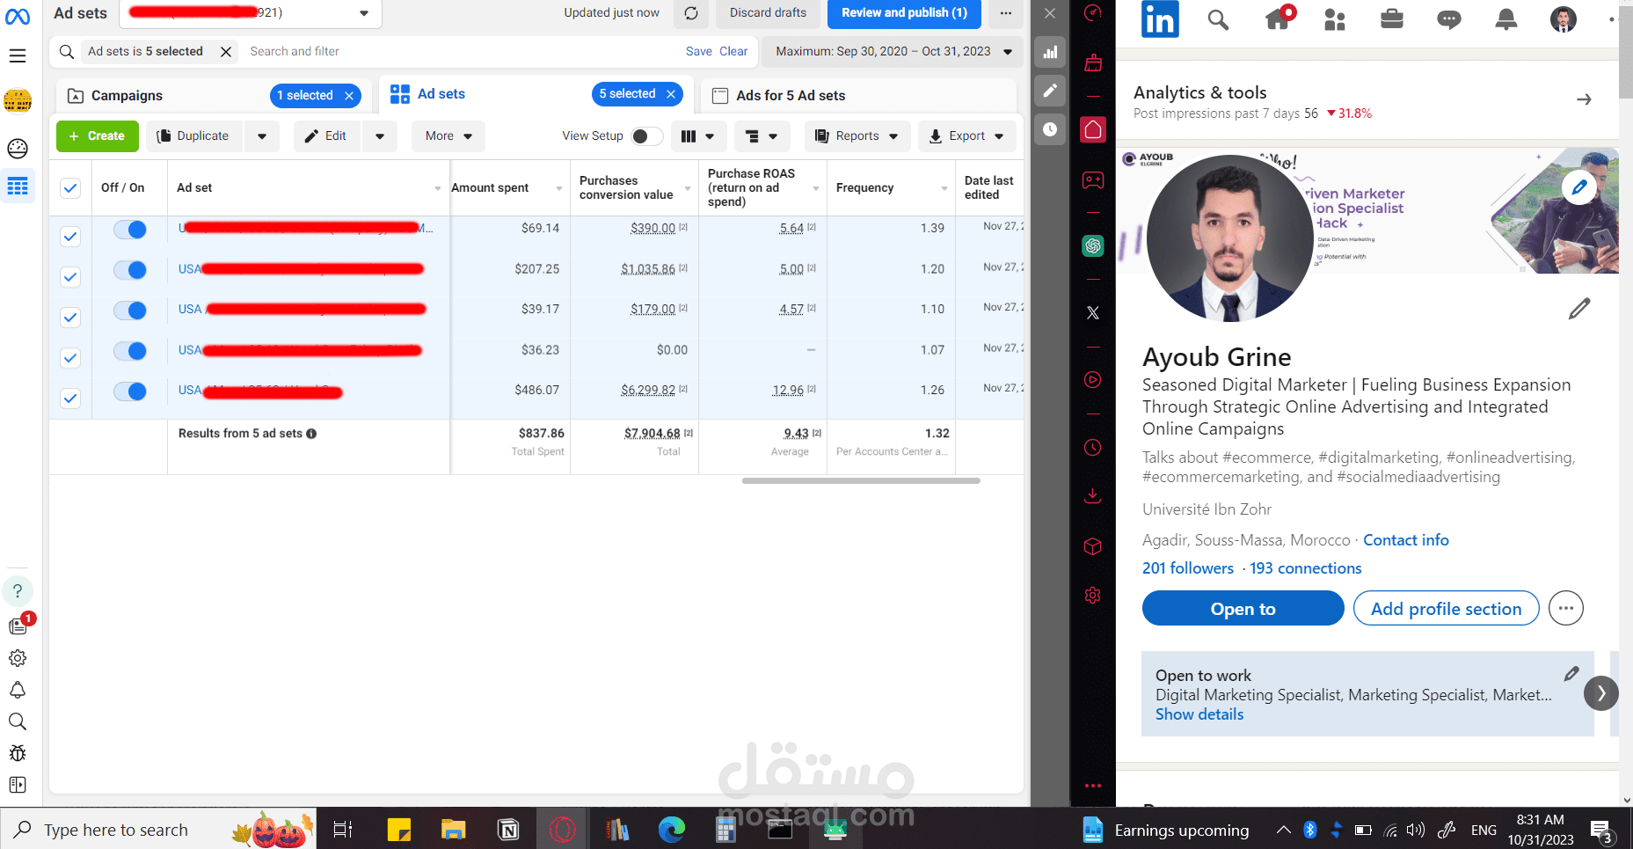Turn off the $69.14 ad set toggle
This screenshot has width=1633, height=849.
pyautogui.click(x=130, y=230)
